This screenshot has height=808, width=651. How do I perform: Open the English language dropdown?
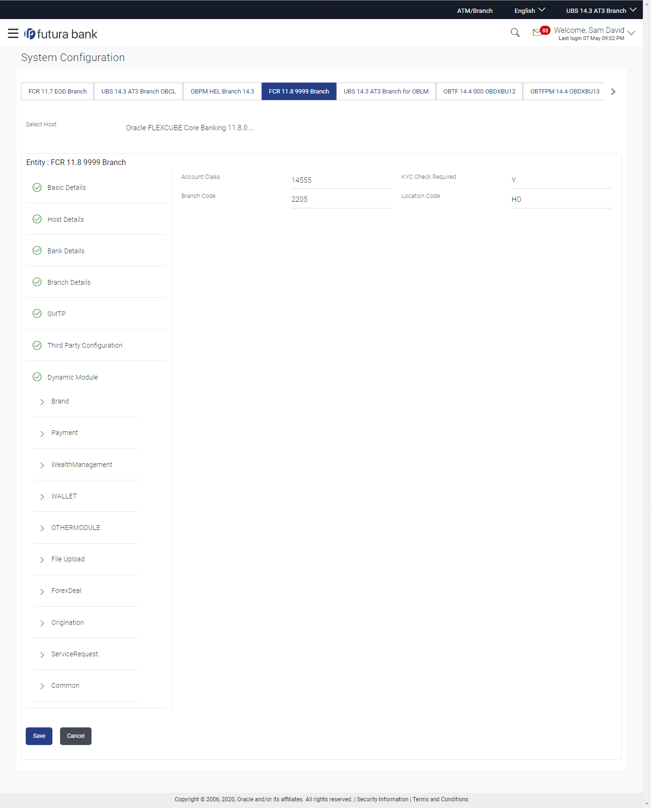(529, 10)
